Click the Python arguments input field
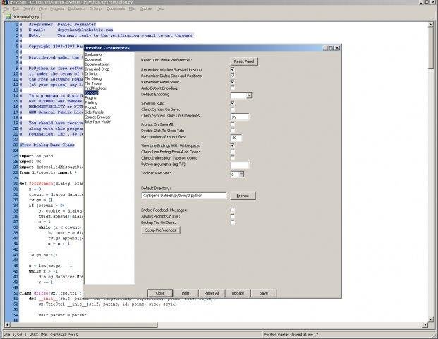The width and height of the screenshot is (438, 339). [240, 165]
